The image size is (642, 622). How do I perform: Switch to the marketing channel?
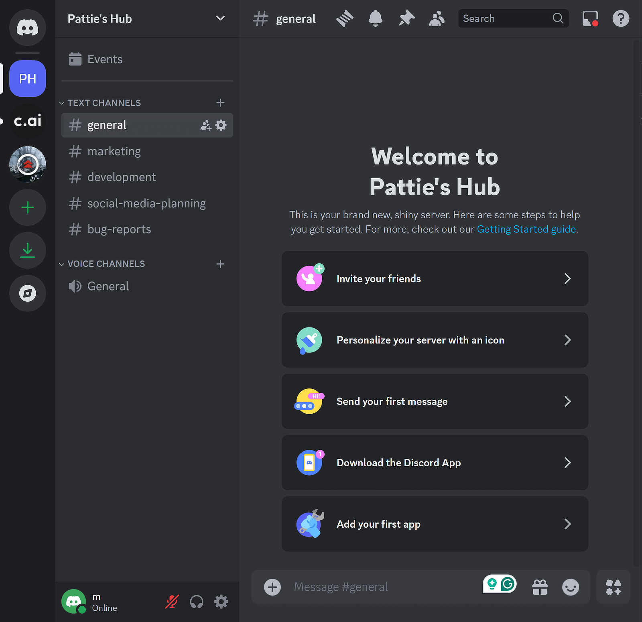coord(114,151)
